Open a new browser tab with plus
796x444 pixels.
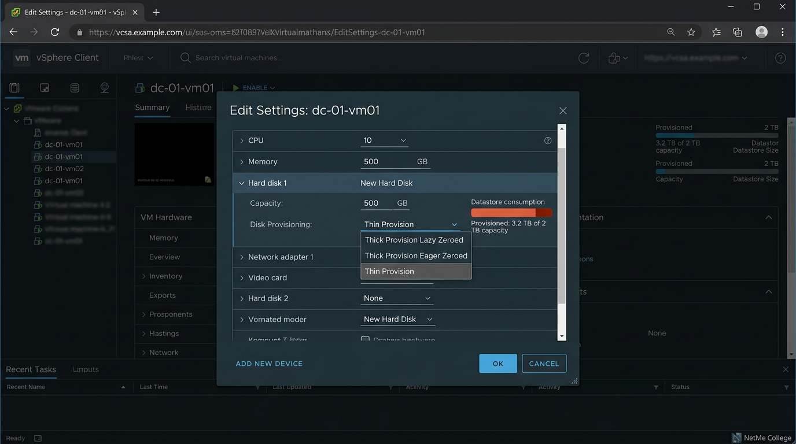(156, 12)
